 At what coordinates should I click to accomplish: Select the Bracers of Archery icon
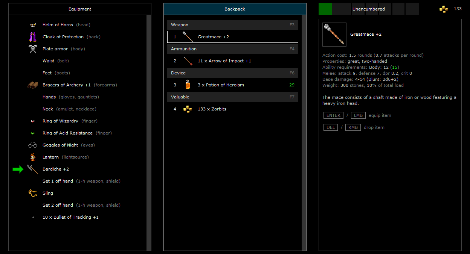pos(33,85)
